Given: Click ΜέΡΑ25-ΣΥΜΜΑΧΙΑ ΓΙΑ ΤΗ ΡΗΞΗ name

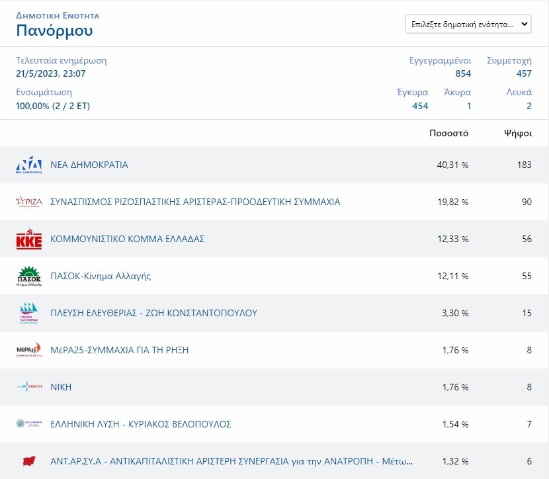Looking at the screenshot, I should click(x=120, y=350).
